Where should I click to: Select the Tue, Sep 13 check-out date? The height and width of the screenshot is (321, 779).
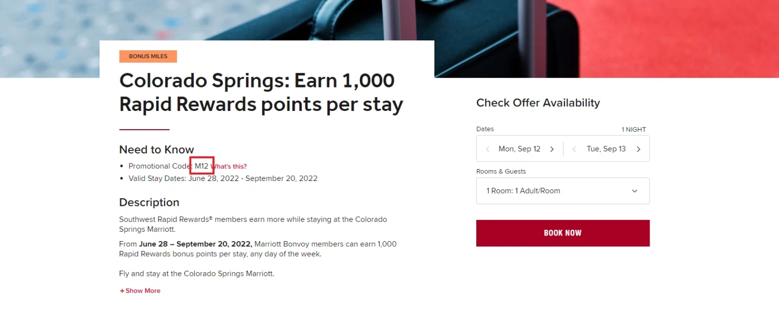pyautogui.click(x=606, y=149)
